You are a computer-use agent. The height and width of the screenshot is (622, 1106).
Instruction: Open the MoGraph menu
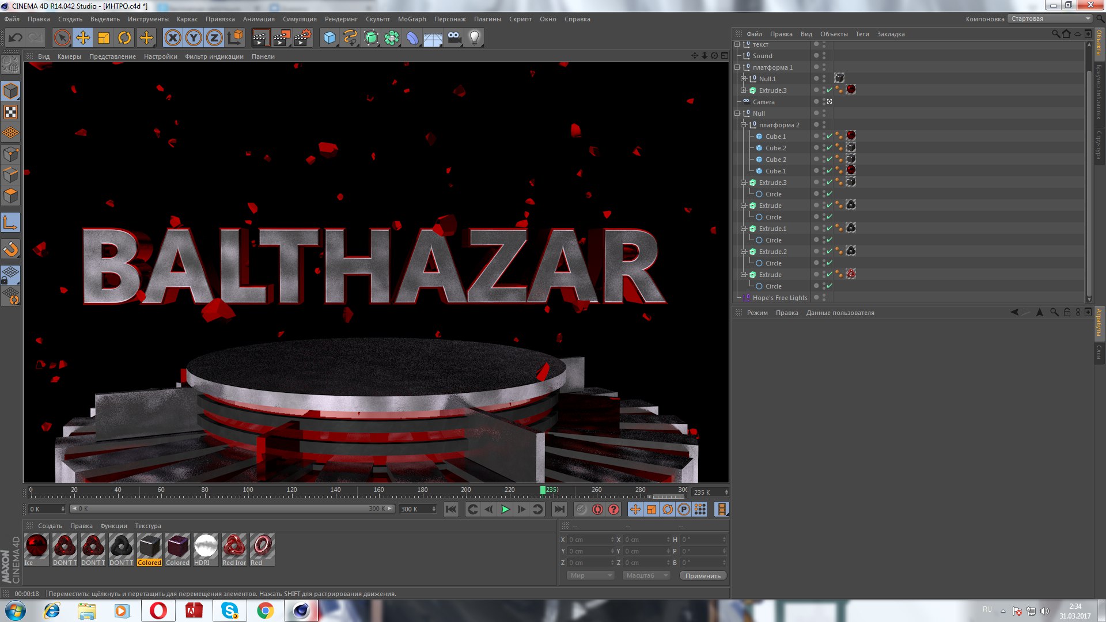coord(411,19)
